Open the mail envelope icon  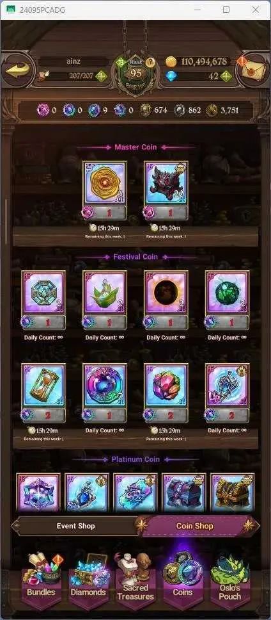[x=253, y=71]
